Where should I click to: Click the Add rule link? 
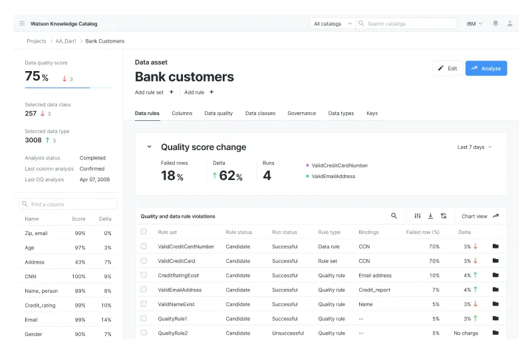[x=194, y=92]
